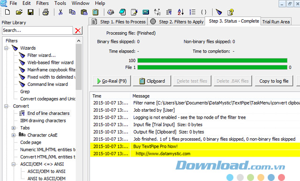Screen dimensions: 300x181
Task: Click the A-Z sort toolbar icon
Action: click(180, 12)
